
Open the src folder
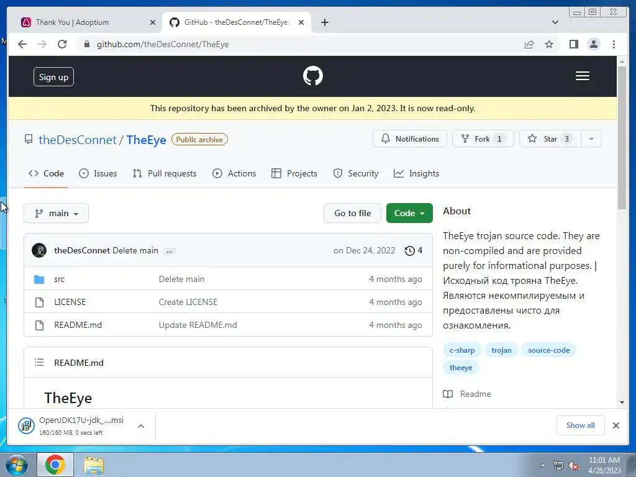pyautogui.click(x=59, y=279)
